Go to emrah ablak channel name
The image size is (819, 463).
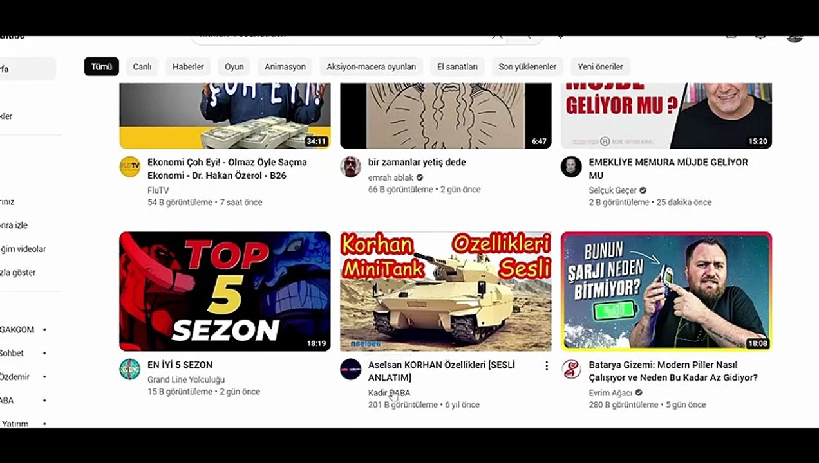pyautogui.click(x=391, y=177)
